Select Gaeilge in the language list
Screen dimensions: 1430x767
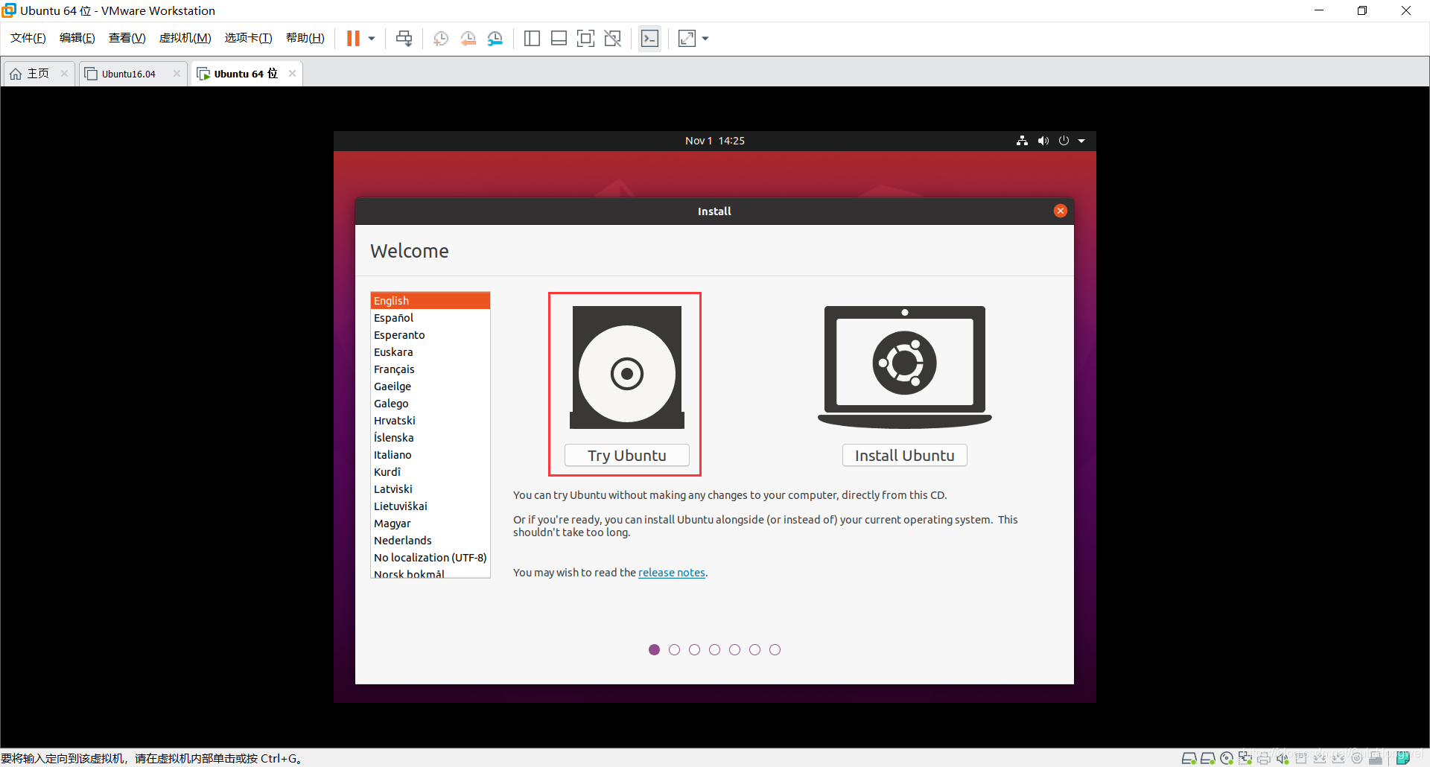click(430, 386)
